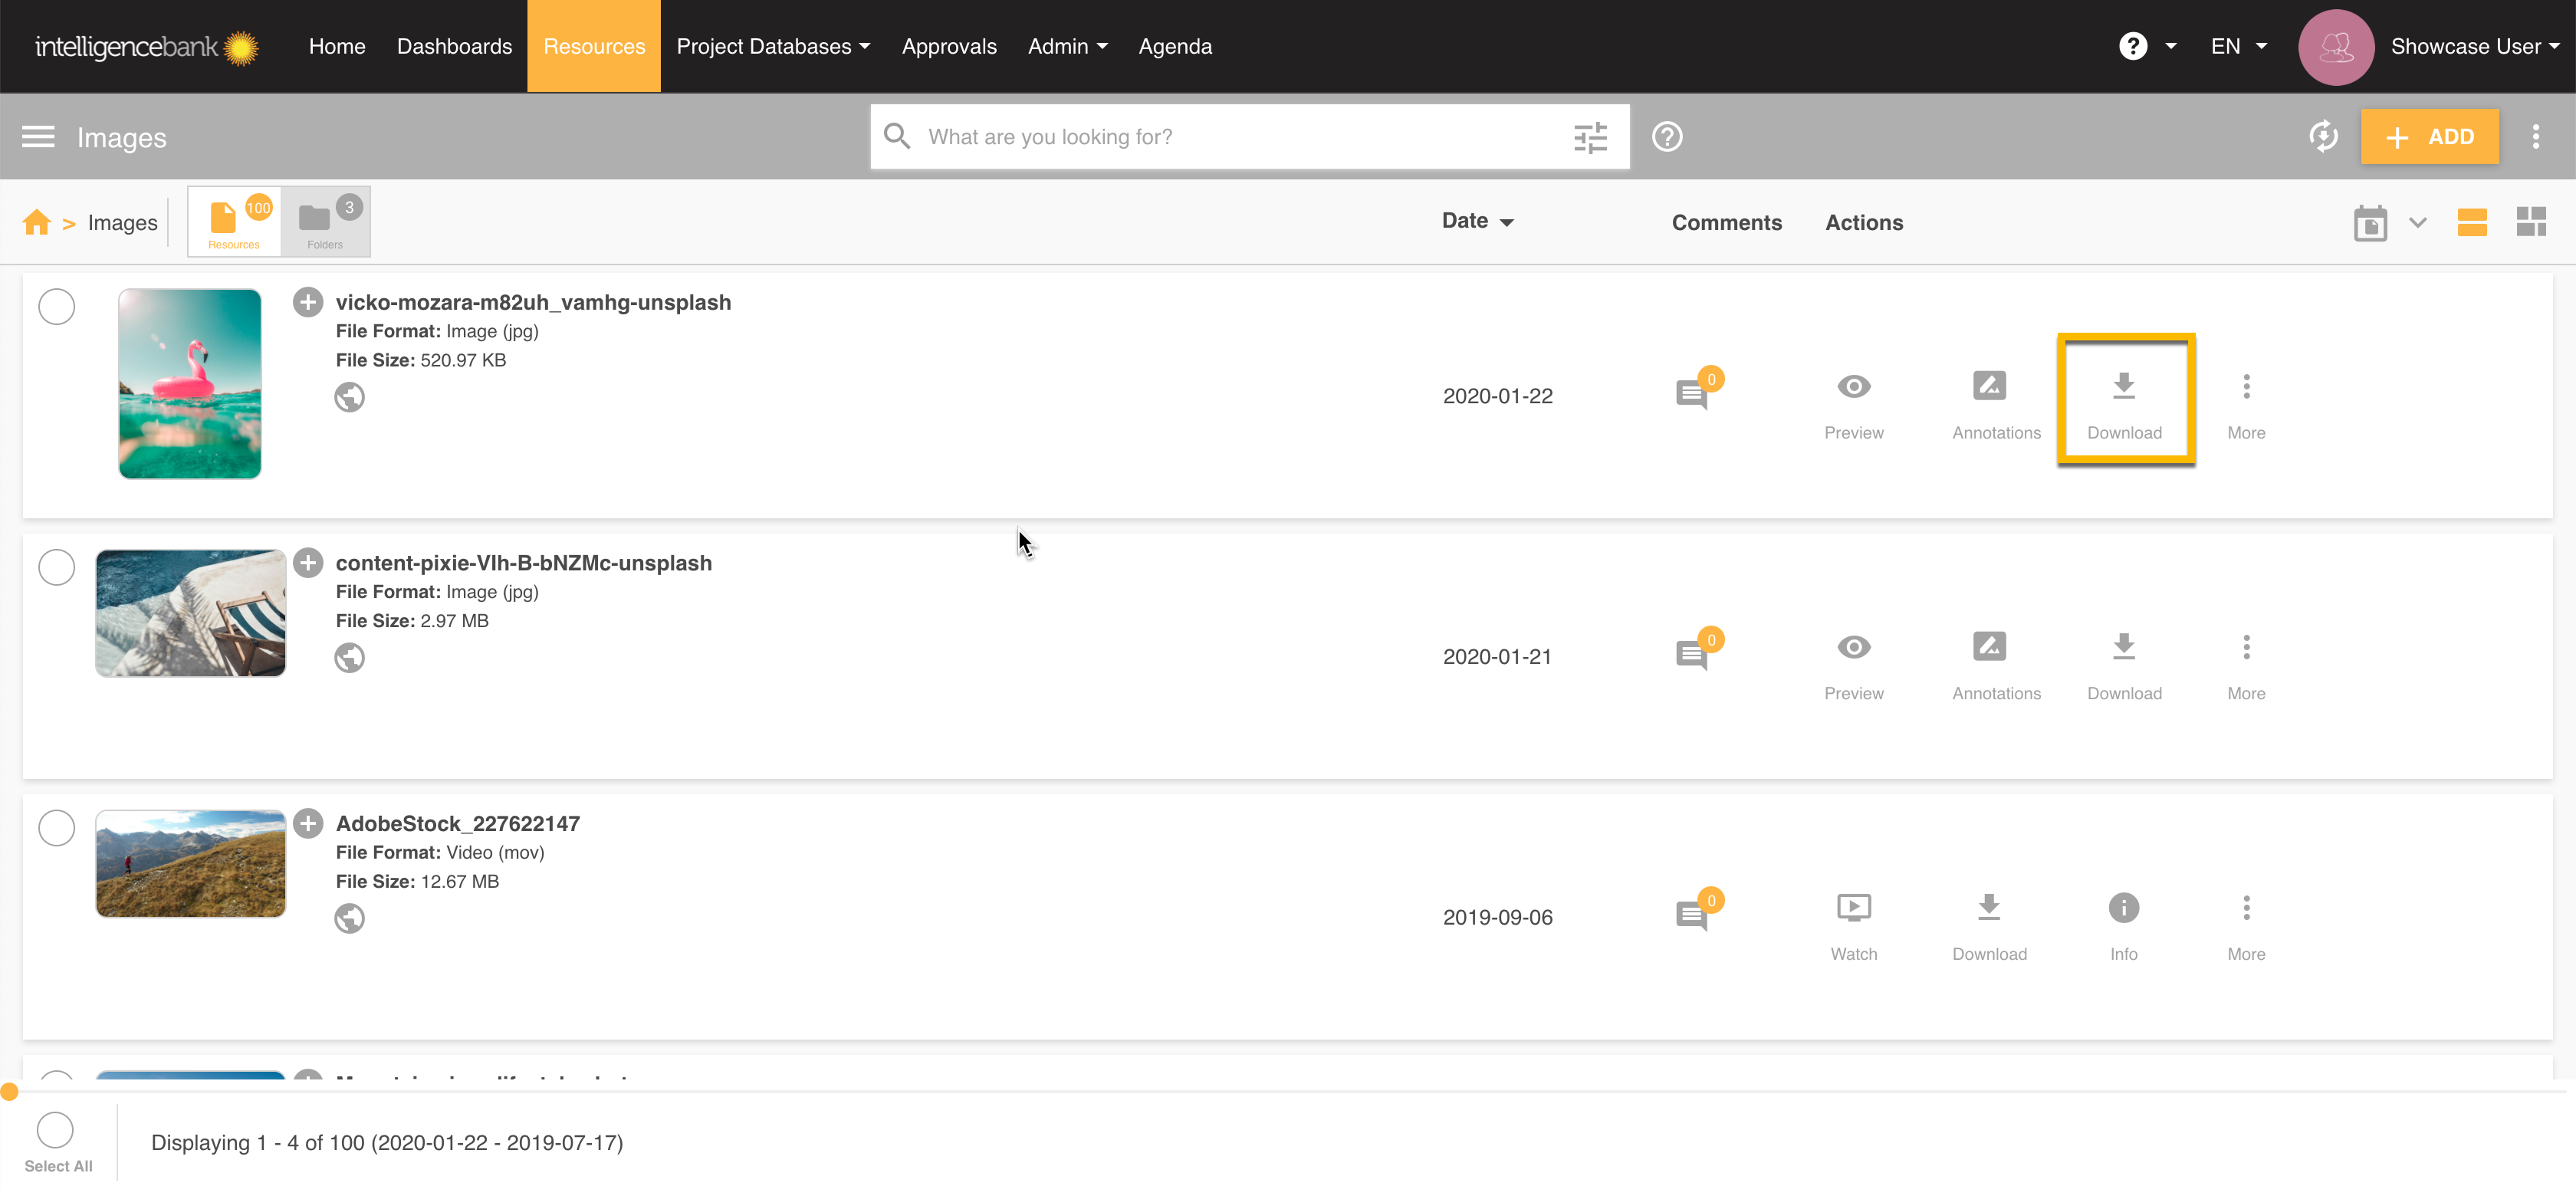Open the Date sort dropdown
The width and height of the screenshot is (2576, 1196).
pyautogui.click(x=1477, y=221)
